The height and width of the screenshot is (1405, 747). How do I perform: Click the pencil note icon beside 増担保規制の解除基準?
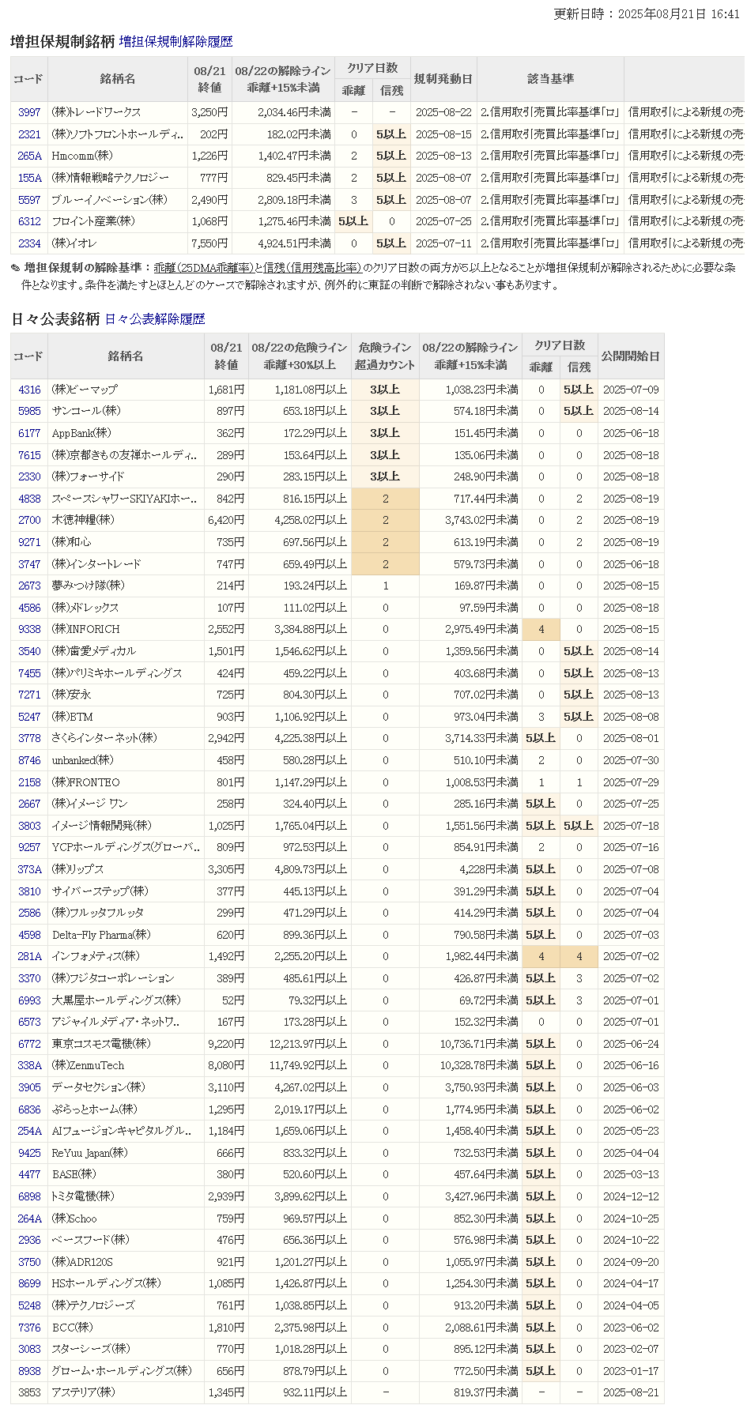[15, 268]
